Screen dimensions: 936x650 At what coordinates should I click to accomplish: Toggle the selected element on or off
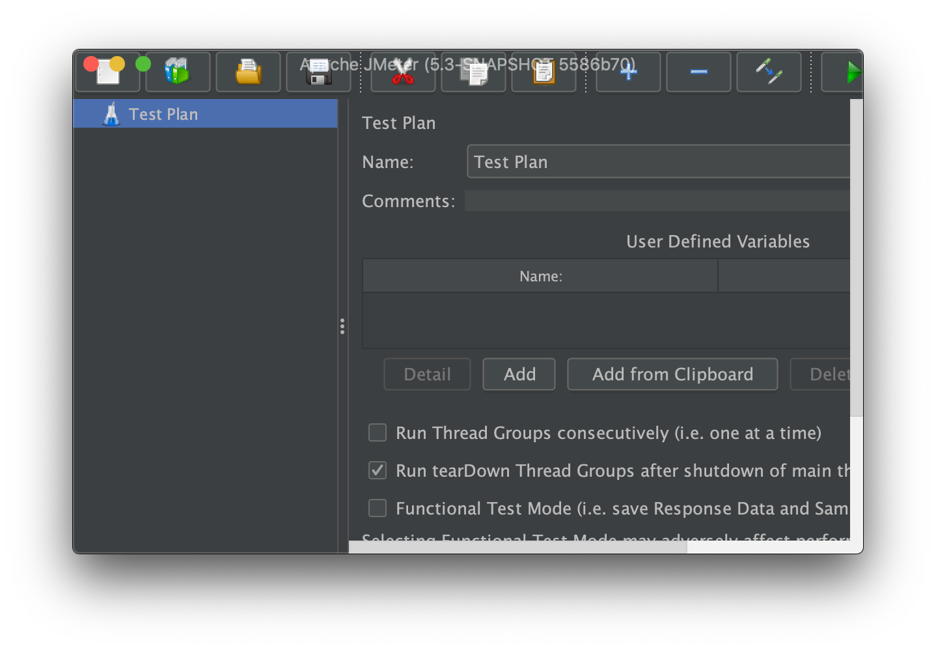point(769,72)
